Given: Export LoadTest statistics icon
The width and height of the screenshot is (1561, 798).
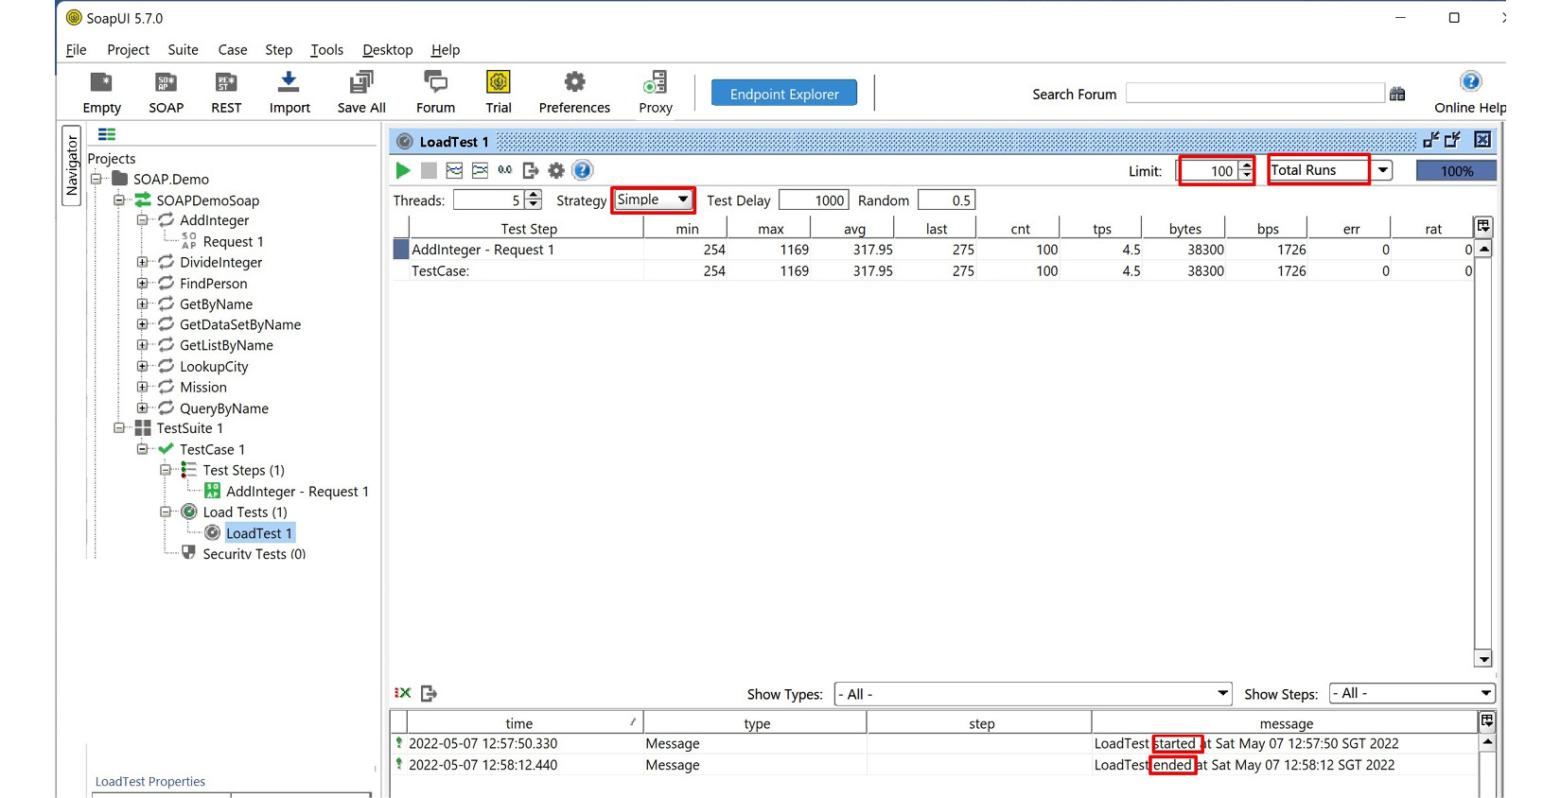Looking at the screenshot, I should pyautogui.click(x=531, y=170).
